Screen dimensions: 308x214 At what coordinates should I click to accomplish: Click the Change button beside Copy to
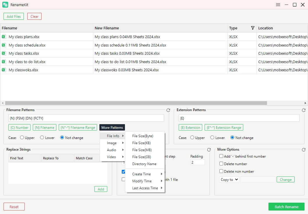click(x=286, y=179)
